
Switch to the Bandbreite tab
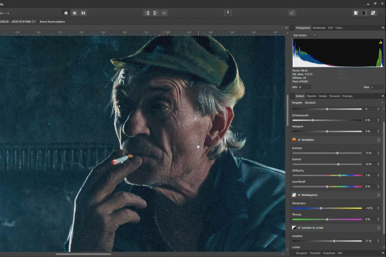pos(319,28)
